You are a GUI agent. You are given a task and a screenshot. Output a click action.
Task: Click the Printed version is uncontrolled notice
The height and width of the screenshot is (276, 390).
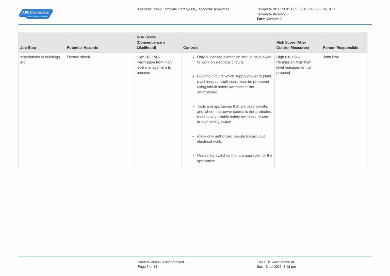(x=161, y=262)
